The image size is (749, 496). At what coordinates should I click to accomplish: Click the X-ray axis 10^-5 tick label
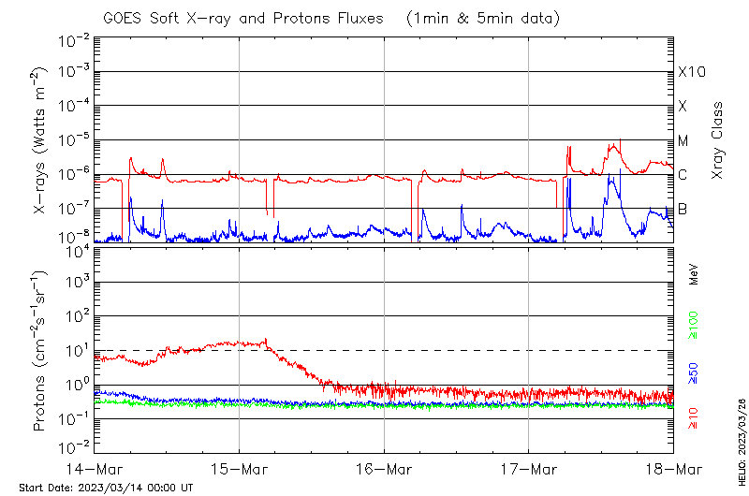[74, 139]
